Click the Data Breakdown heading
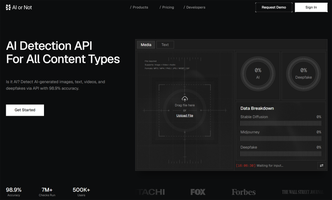332x200 pixels. point(257,108)
